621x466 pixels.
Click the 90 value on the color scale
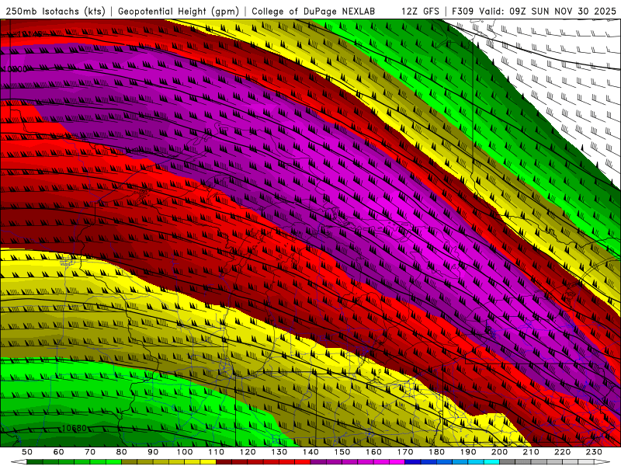pyautogui.click(x=153, y=452)
